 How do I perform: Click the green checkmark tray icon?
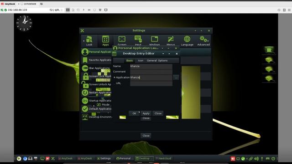pyautogui.click(x=243, y=159)
